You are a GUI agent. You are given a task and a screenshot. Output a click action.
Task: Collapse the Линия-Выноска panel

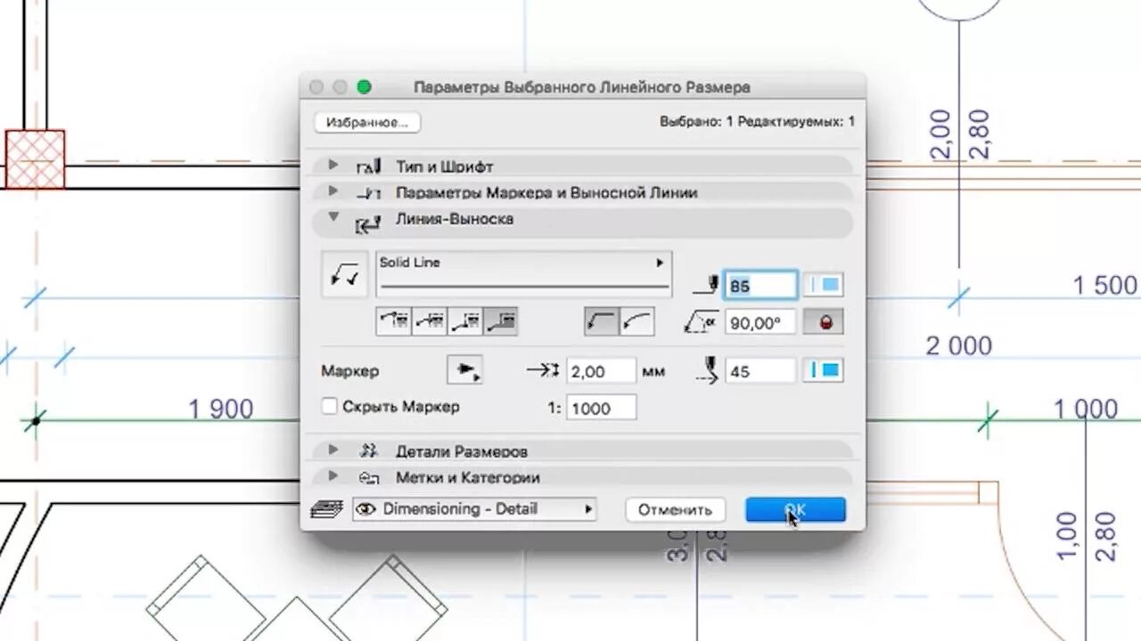333,217
